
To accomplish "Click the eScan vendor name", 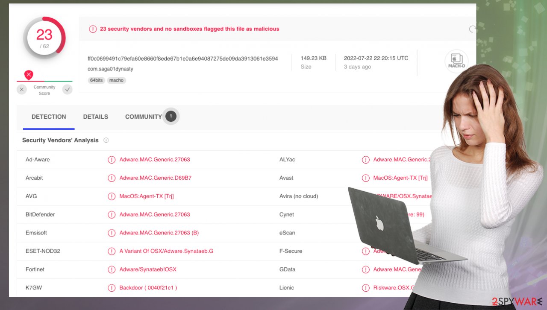I will (287, 233).
